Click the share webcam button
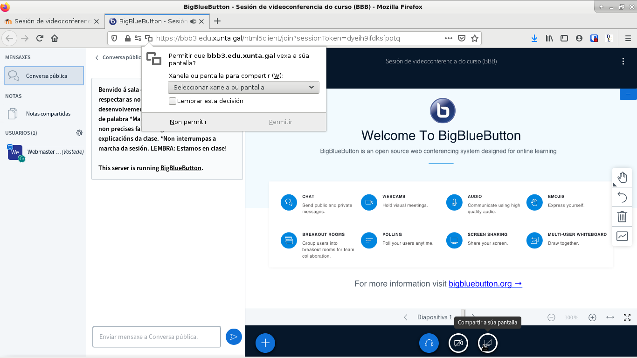This screenshot has height=358, width=637. click(458, 343)
